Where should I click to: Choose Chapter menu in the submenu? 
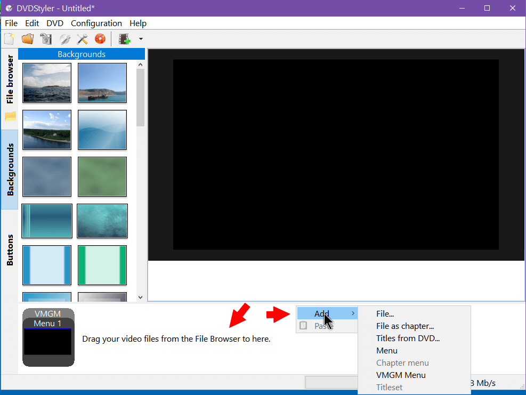point(414,363)
